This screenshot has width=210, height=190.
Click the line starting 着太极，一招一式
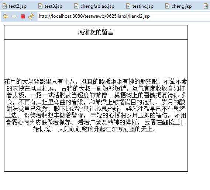pos(96,95)
